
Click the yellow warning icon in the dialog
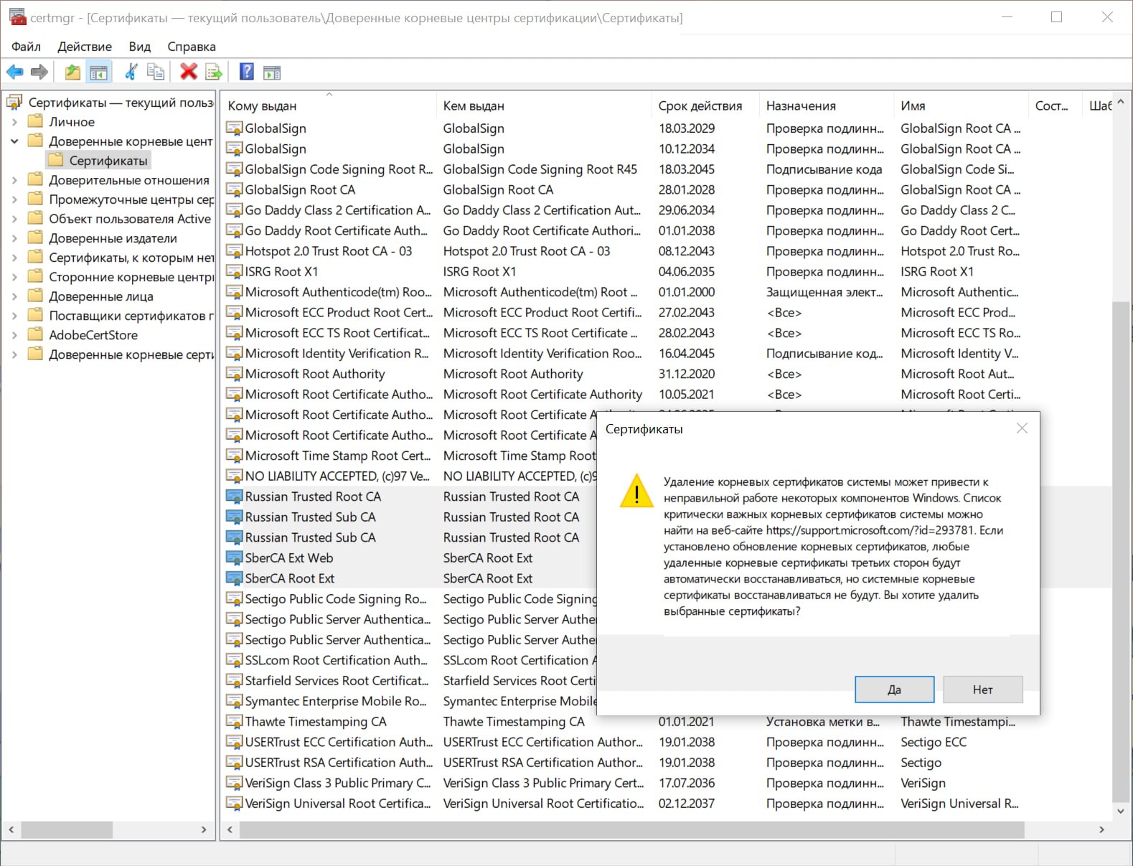[636, 491]
